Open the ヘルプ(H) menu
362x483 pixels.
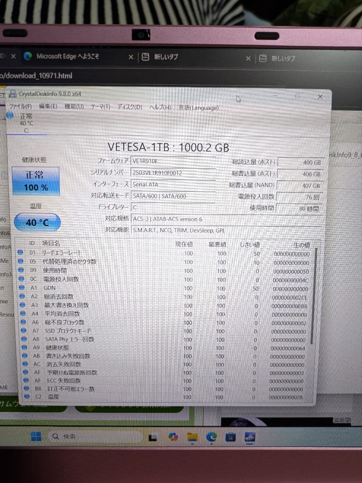tap(160, 107)
